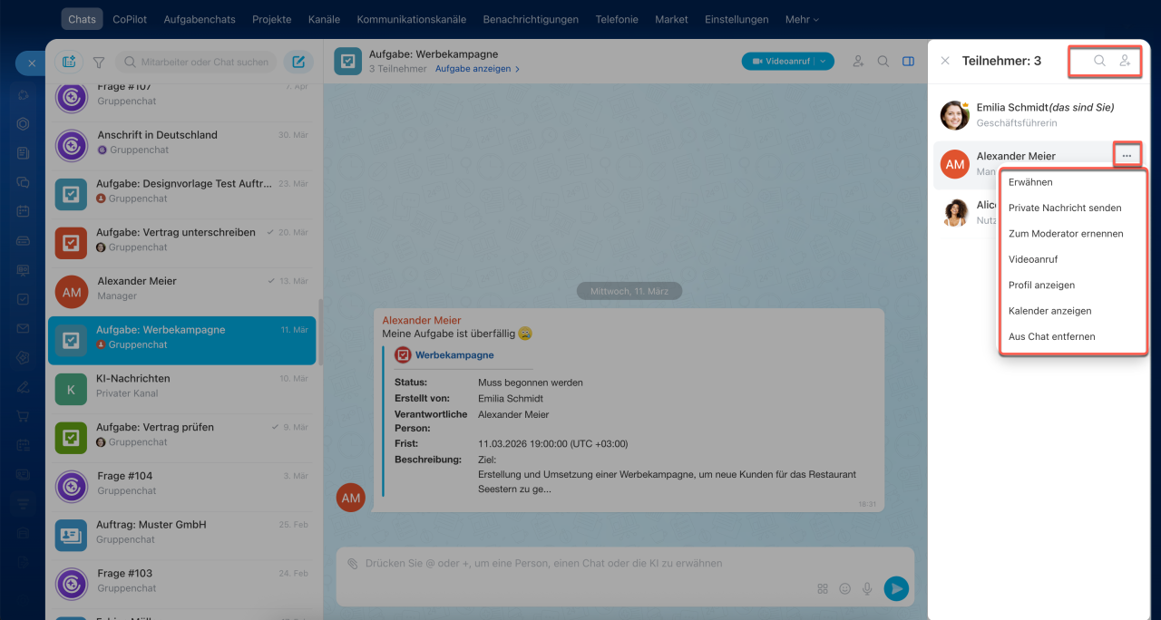The image size is (1161, 620).
Task: Choose "Aus Chat entfernen" in the context menu
Action: pos(1052,336)
